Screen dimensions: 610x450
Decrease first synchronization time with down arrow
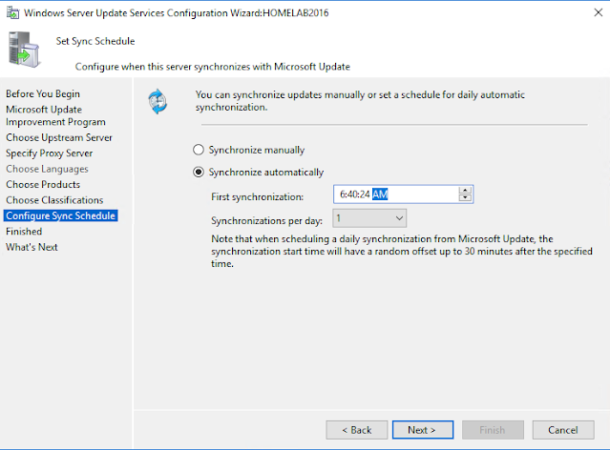(x=465, y=197)
